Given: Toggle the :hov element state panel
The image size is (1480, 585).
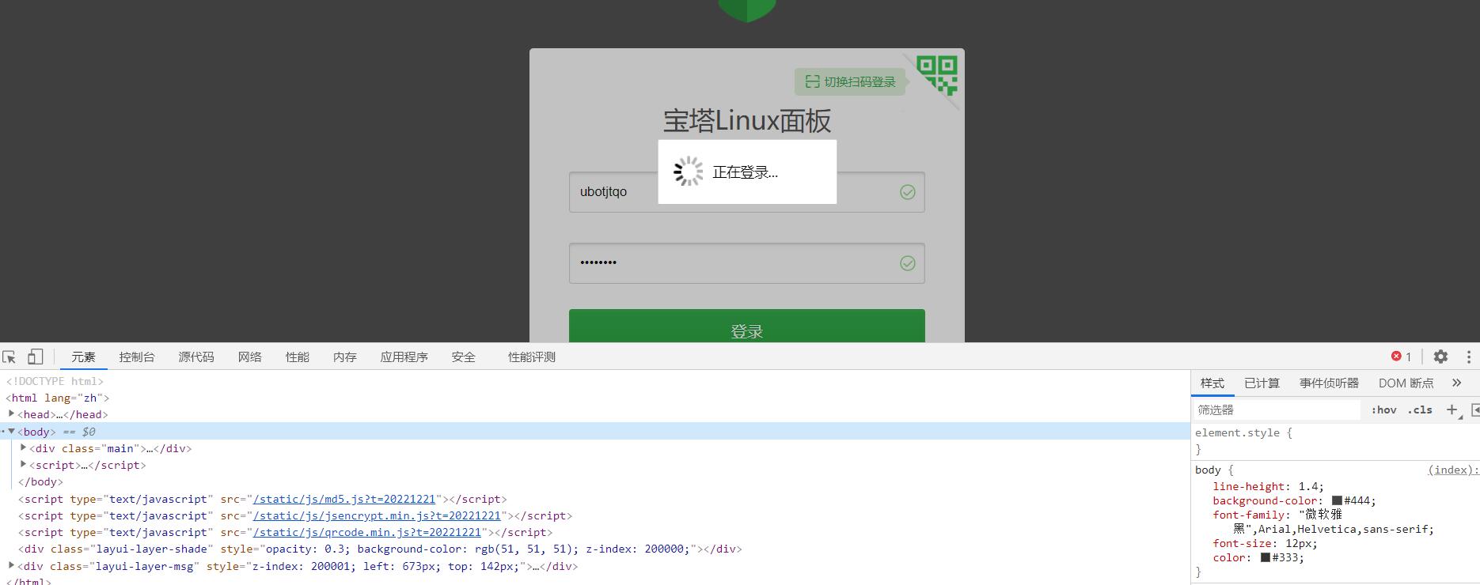Looking at the screenshot, I should pyautogui.click(x=1383, y=409).
